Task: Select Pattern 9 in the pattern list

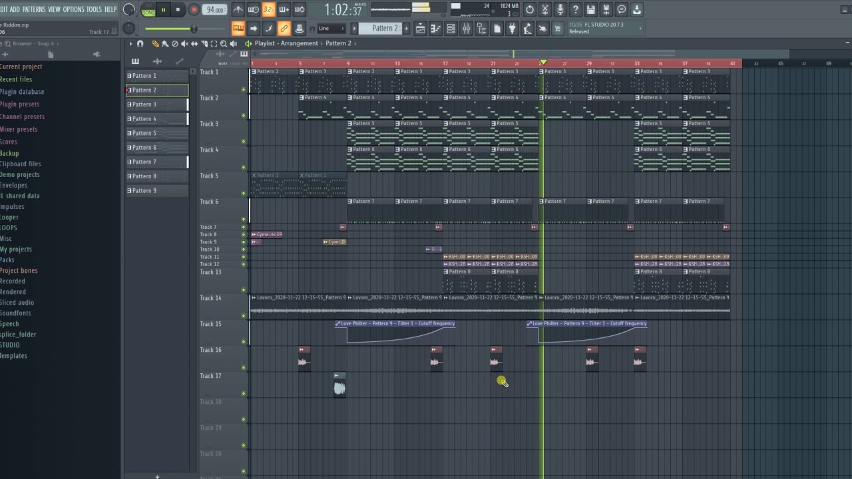Action: click(157, 190)
